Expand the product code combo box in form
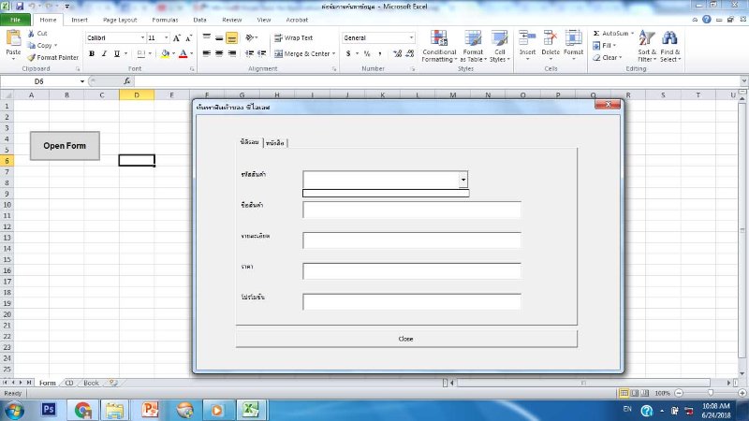749x421 pixels. (463, 180)
